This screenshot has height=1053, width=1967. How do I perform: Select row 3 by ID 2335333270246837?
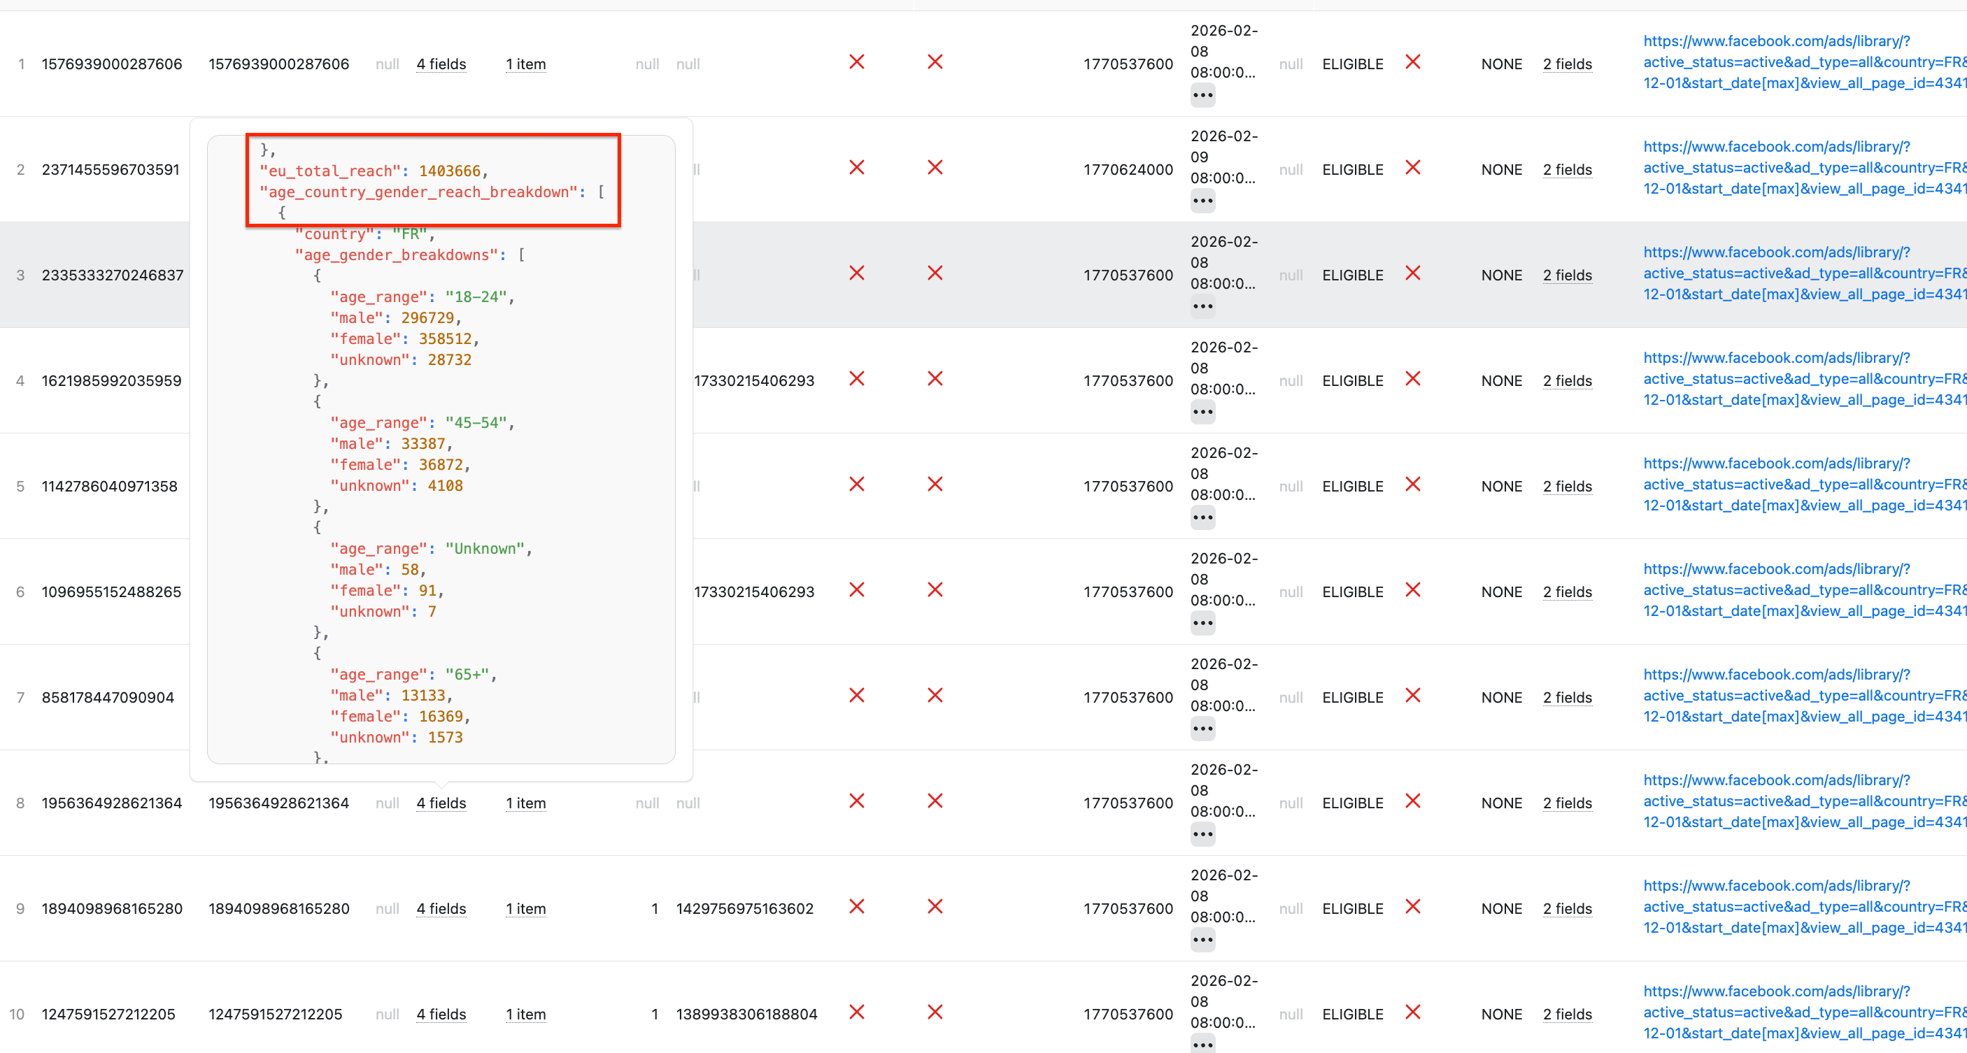[112, 275]
